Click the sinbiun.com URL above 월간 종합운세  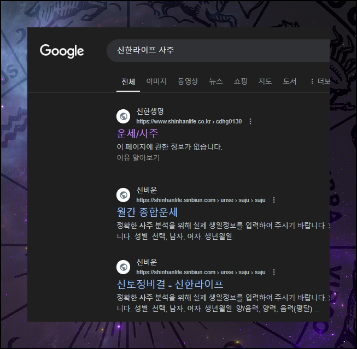(201, 200)
